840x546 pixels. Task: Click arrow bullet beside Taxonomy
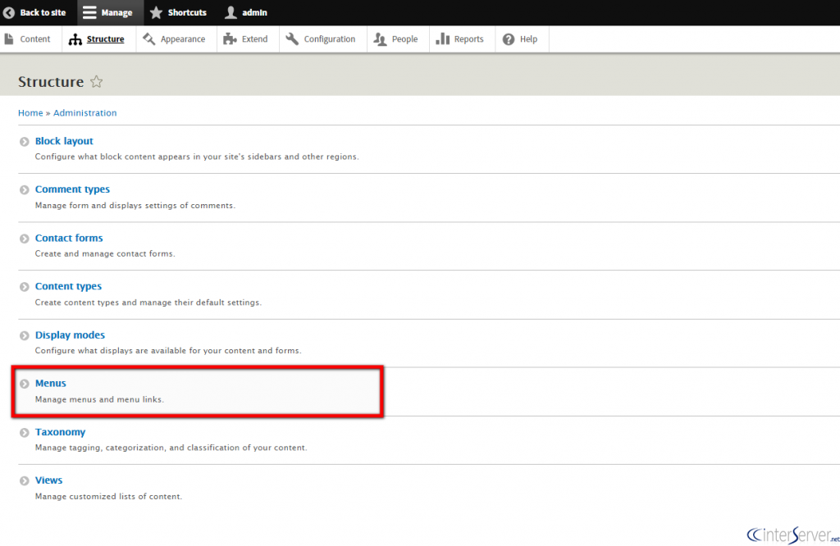(24, 433)
